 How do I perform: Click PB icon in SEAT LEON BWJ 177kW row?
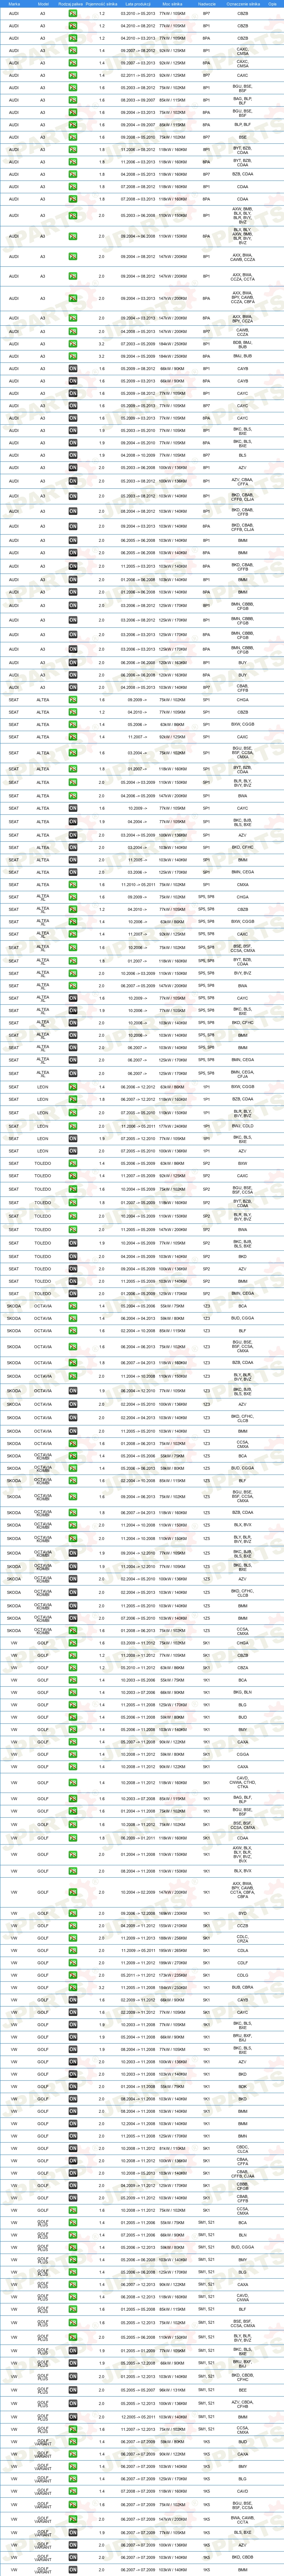[x=73, y=1125]
